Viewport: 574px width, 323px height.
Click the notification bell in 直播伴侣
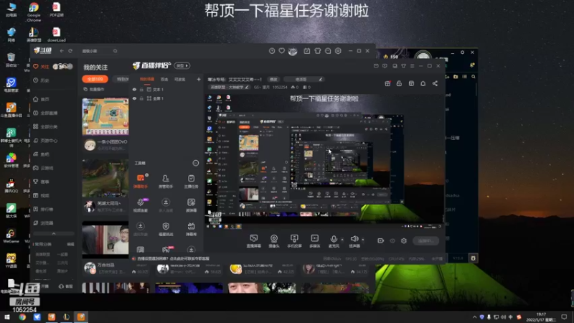423,83
